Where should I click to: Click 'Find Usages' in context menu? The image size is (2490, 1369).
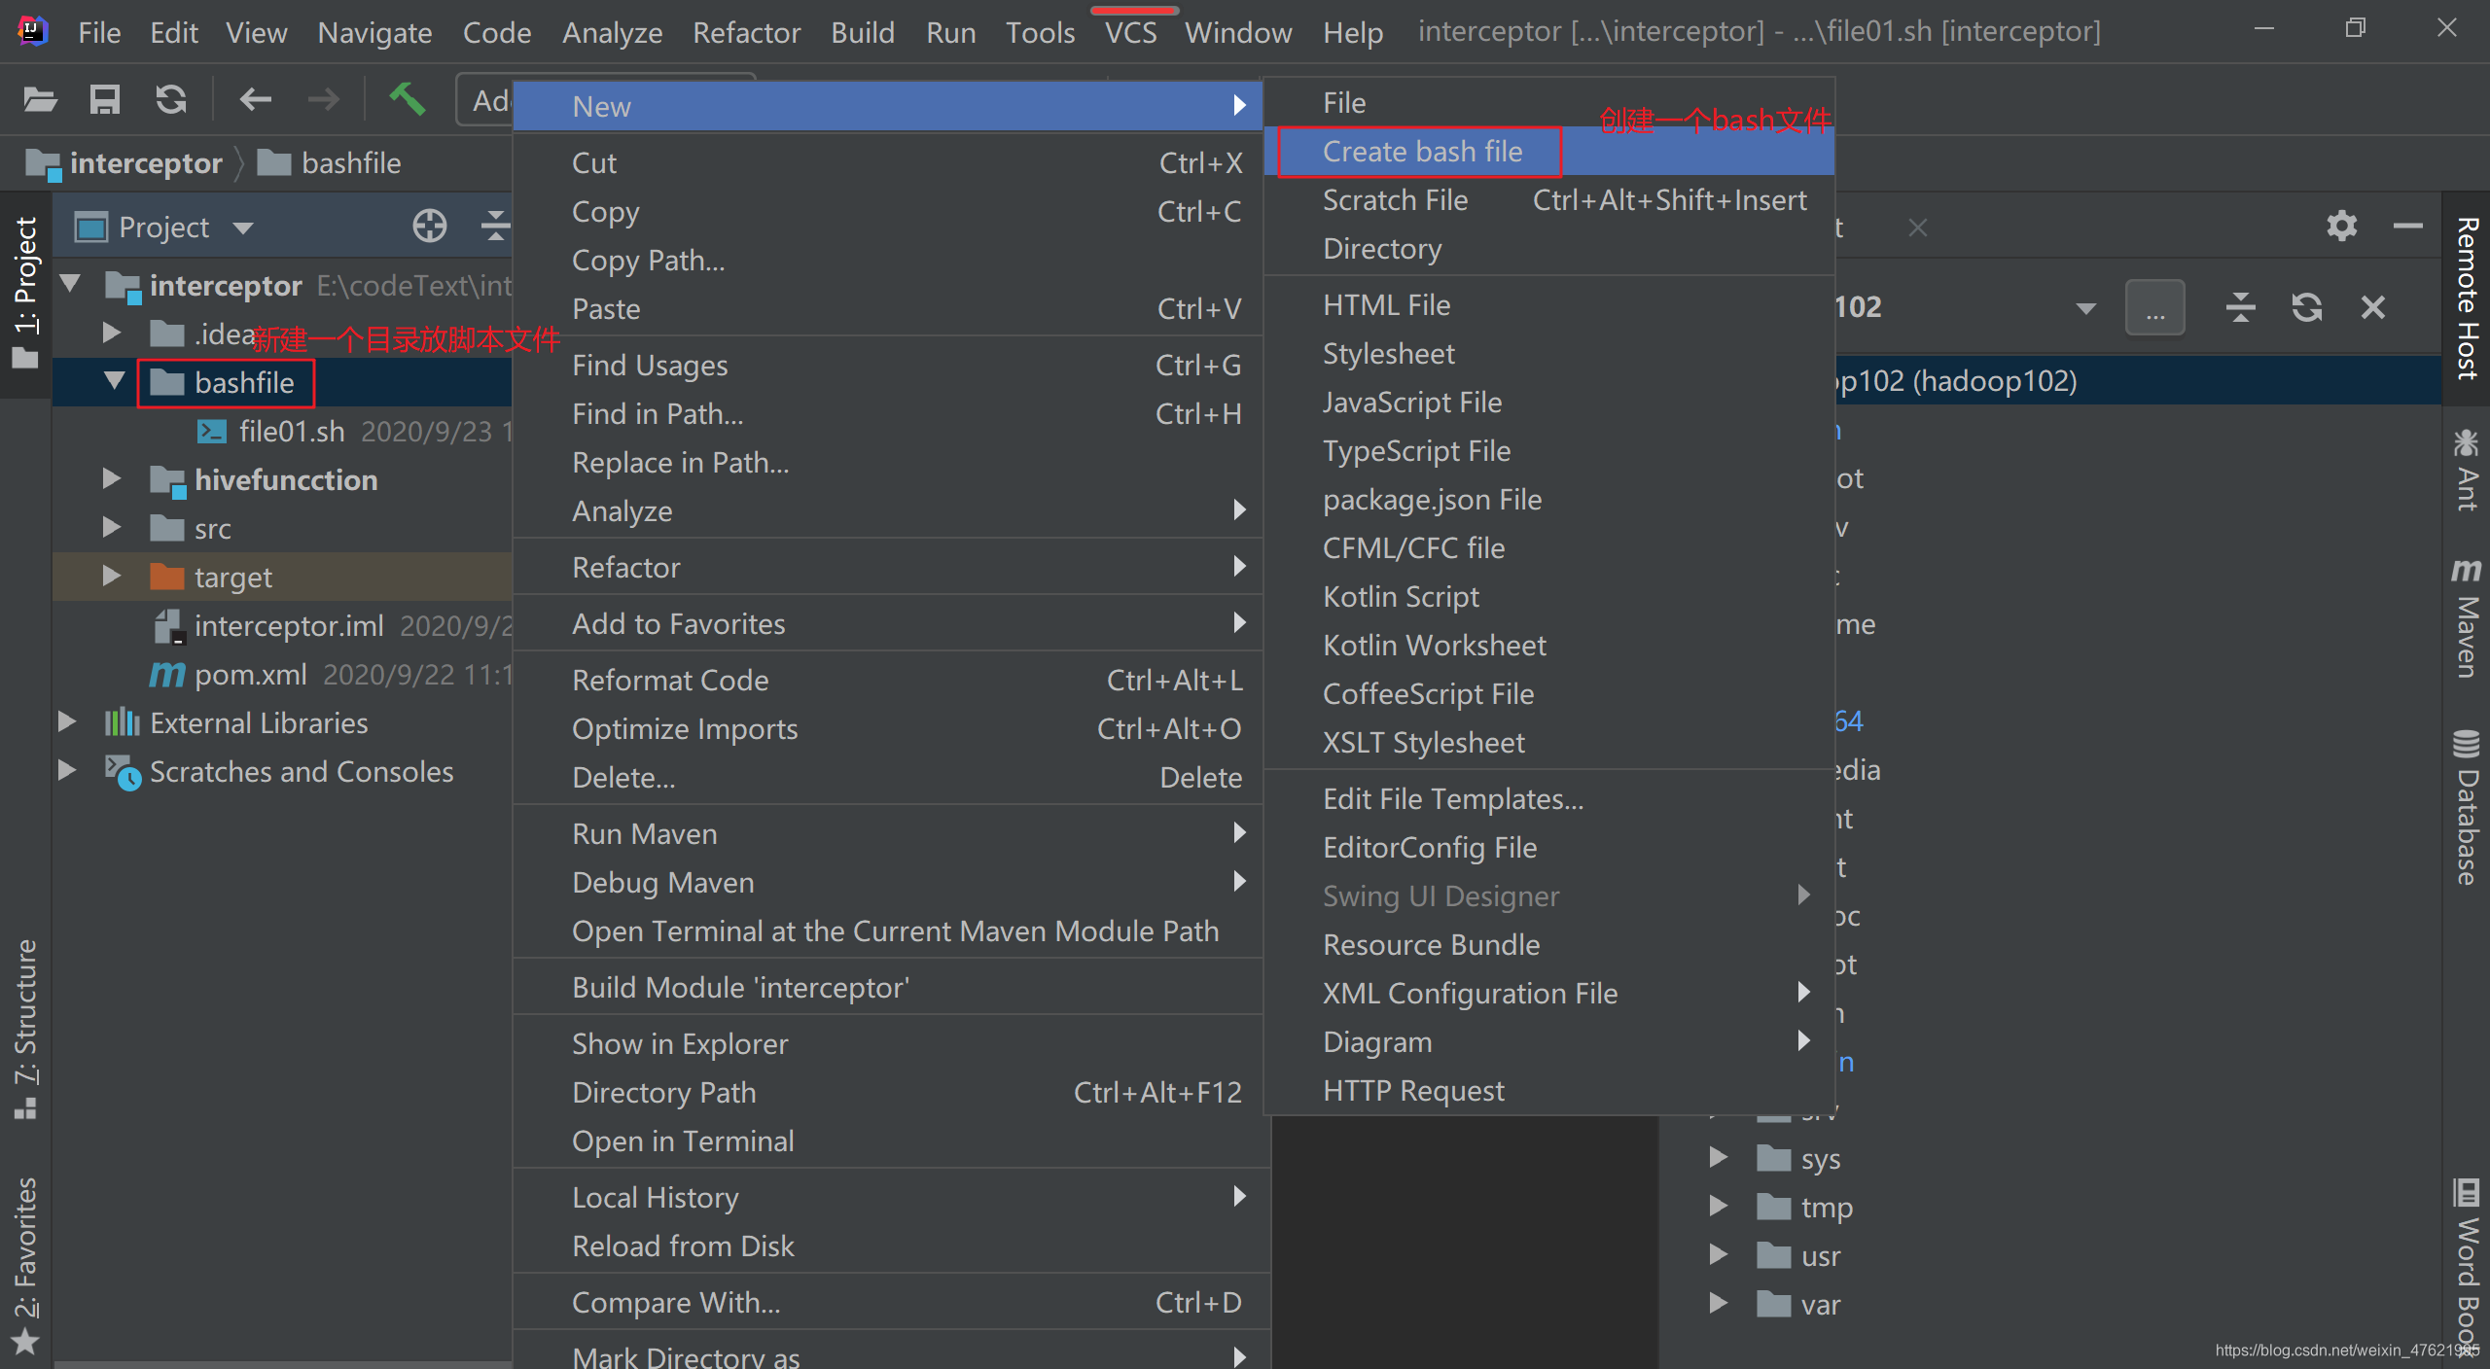pyautogui.click(x=649, y=365)
